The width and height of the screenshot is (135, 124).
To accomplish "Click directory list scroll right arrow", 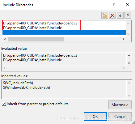I will point(123,39).
